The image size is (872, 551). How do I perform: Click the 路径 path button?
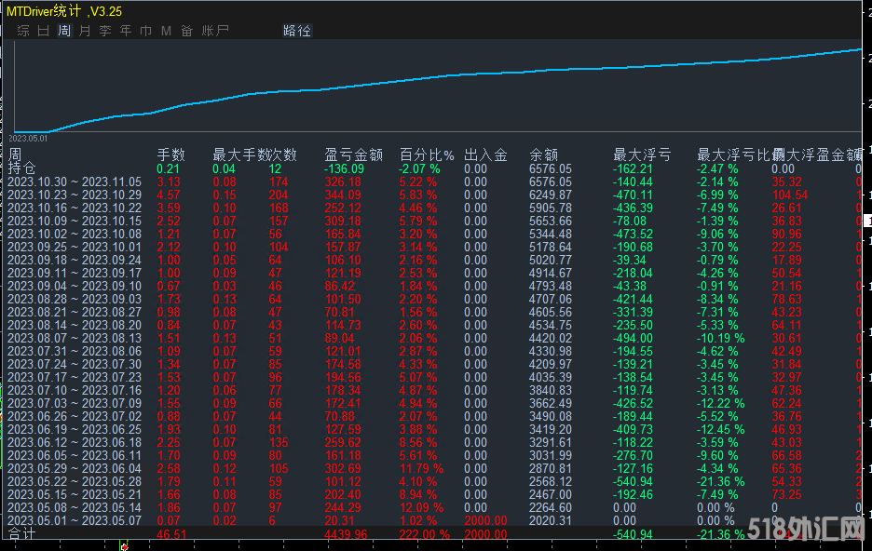297,31
